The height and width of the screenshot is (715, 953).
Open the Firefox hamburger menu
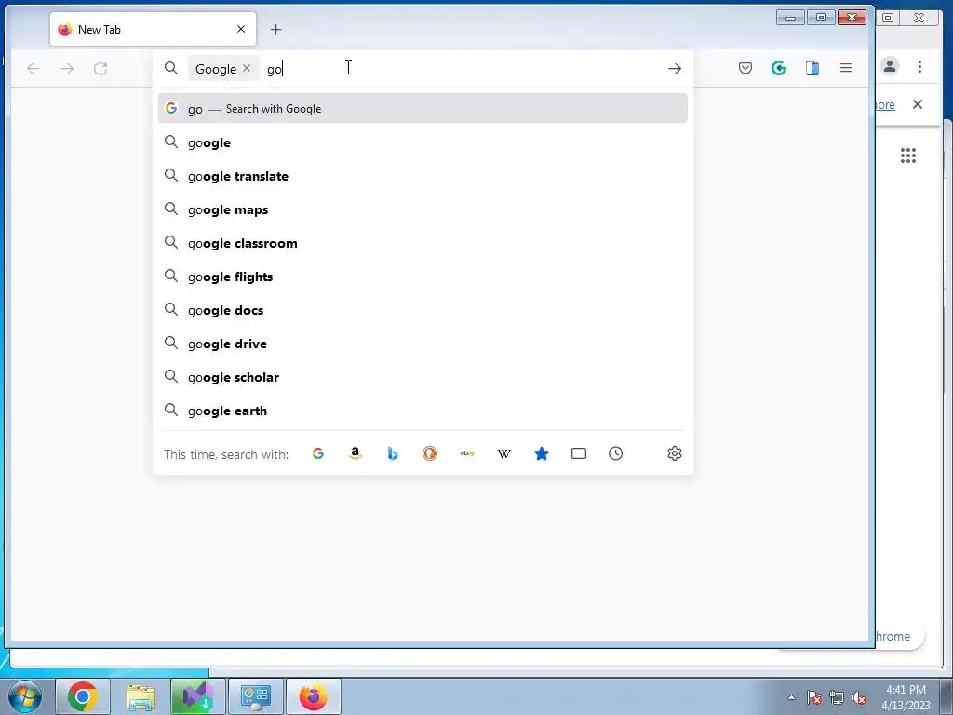point(845,68)
